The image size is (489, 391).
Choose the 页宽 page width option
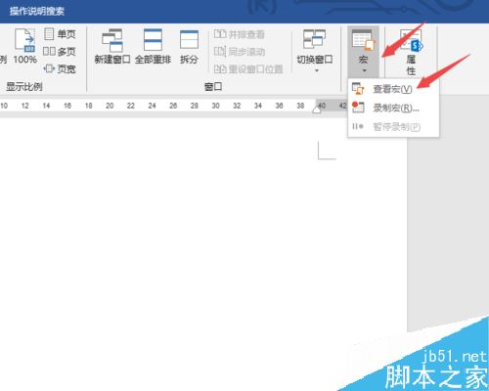(x=60, y=68)
